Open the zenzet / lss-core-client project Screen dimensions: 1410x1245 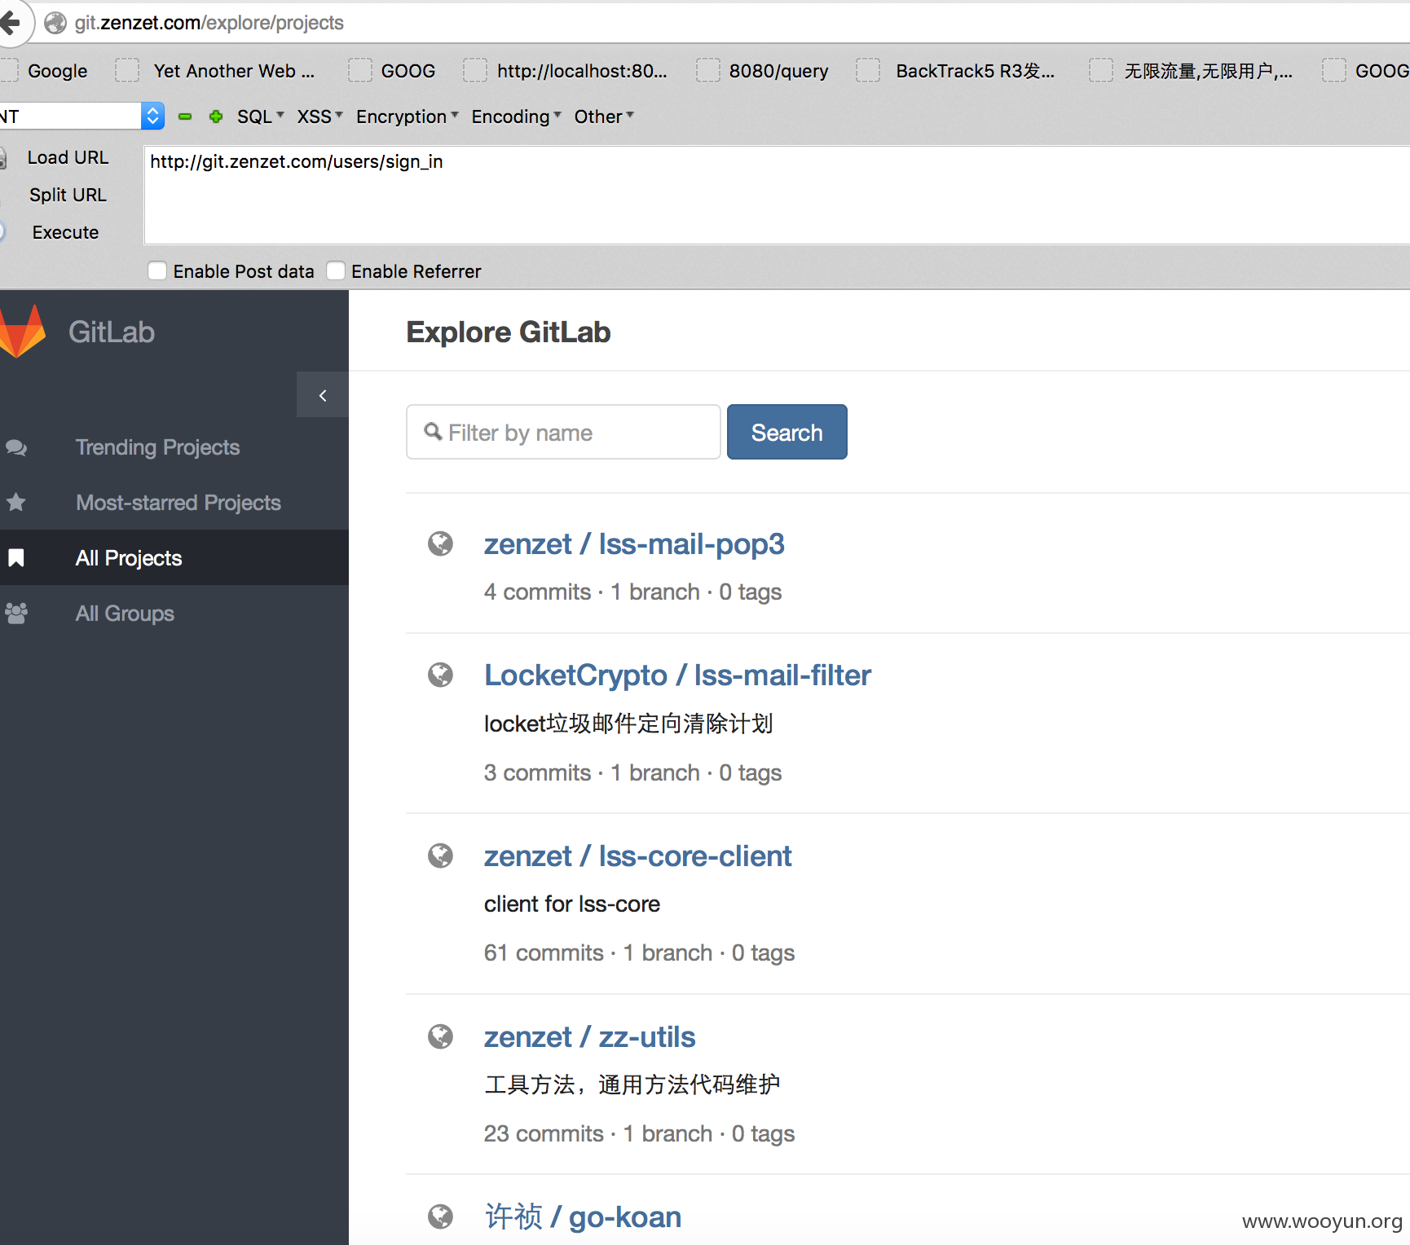point(637,856)
